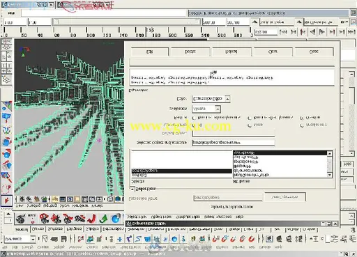Viewport: 357px width, 257px height.
Task: Click the green arrow icon on the shelf
Action: [103, 219]
